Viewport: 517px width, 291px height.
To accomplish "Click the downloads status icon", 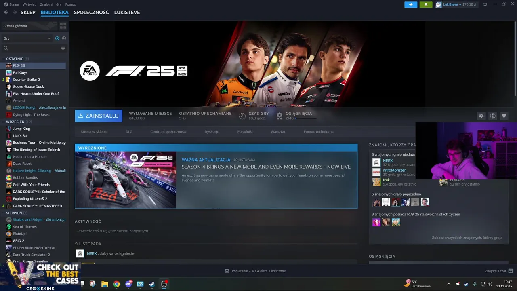I will pos(227,271).
